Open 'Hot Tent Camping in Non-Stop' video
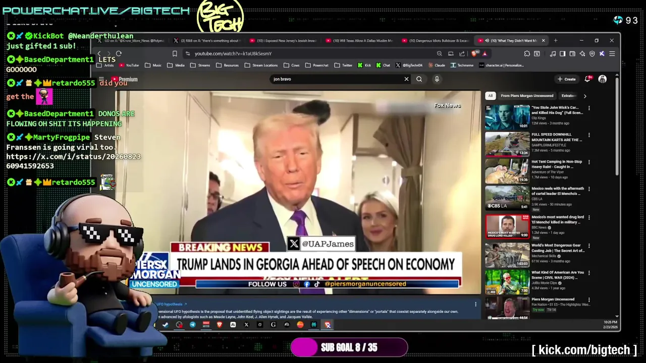Viewport: 646px width, 363px height. point(507,171)
